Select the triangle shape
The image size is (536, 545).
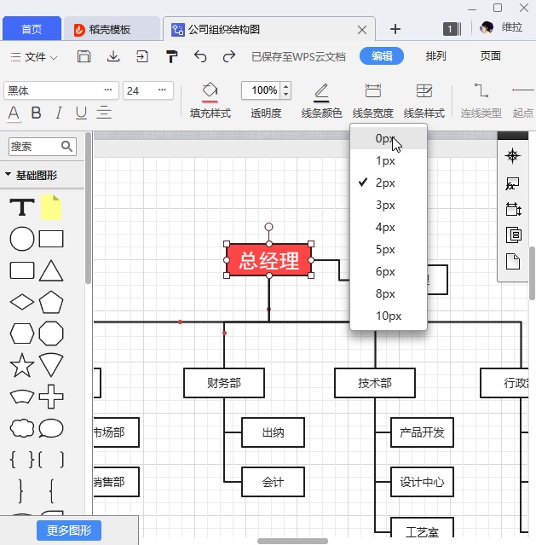(51, 270)
